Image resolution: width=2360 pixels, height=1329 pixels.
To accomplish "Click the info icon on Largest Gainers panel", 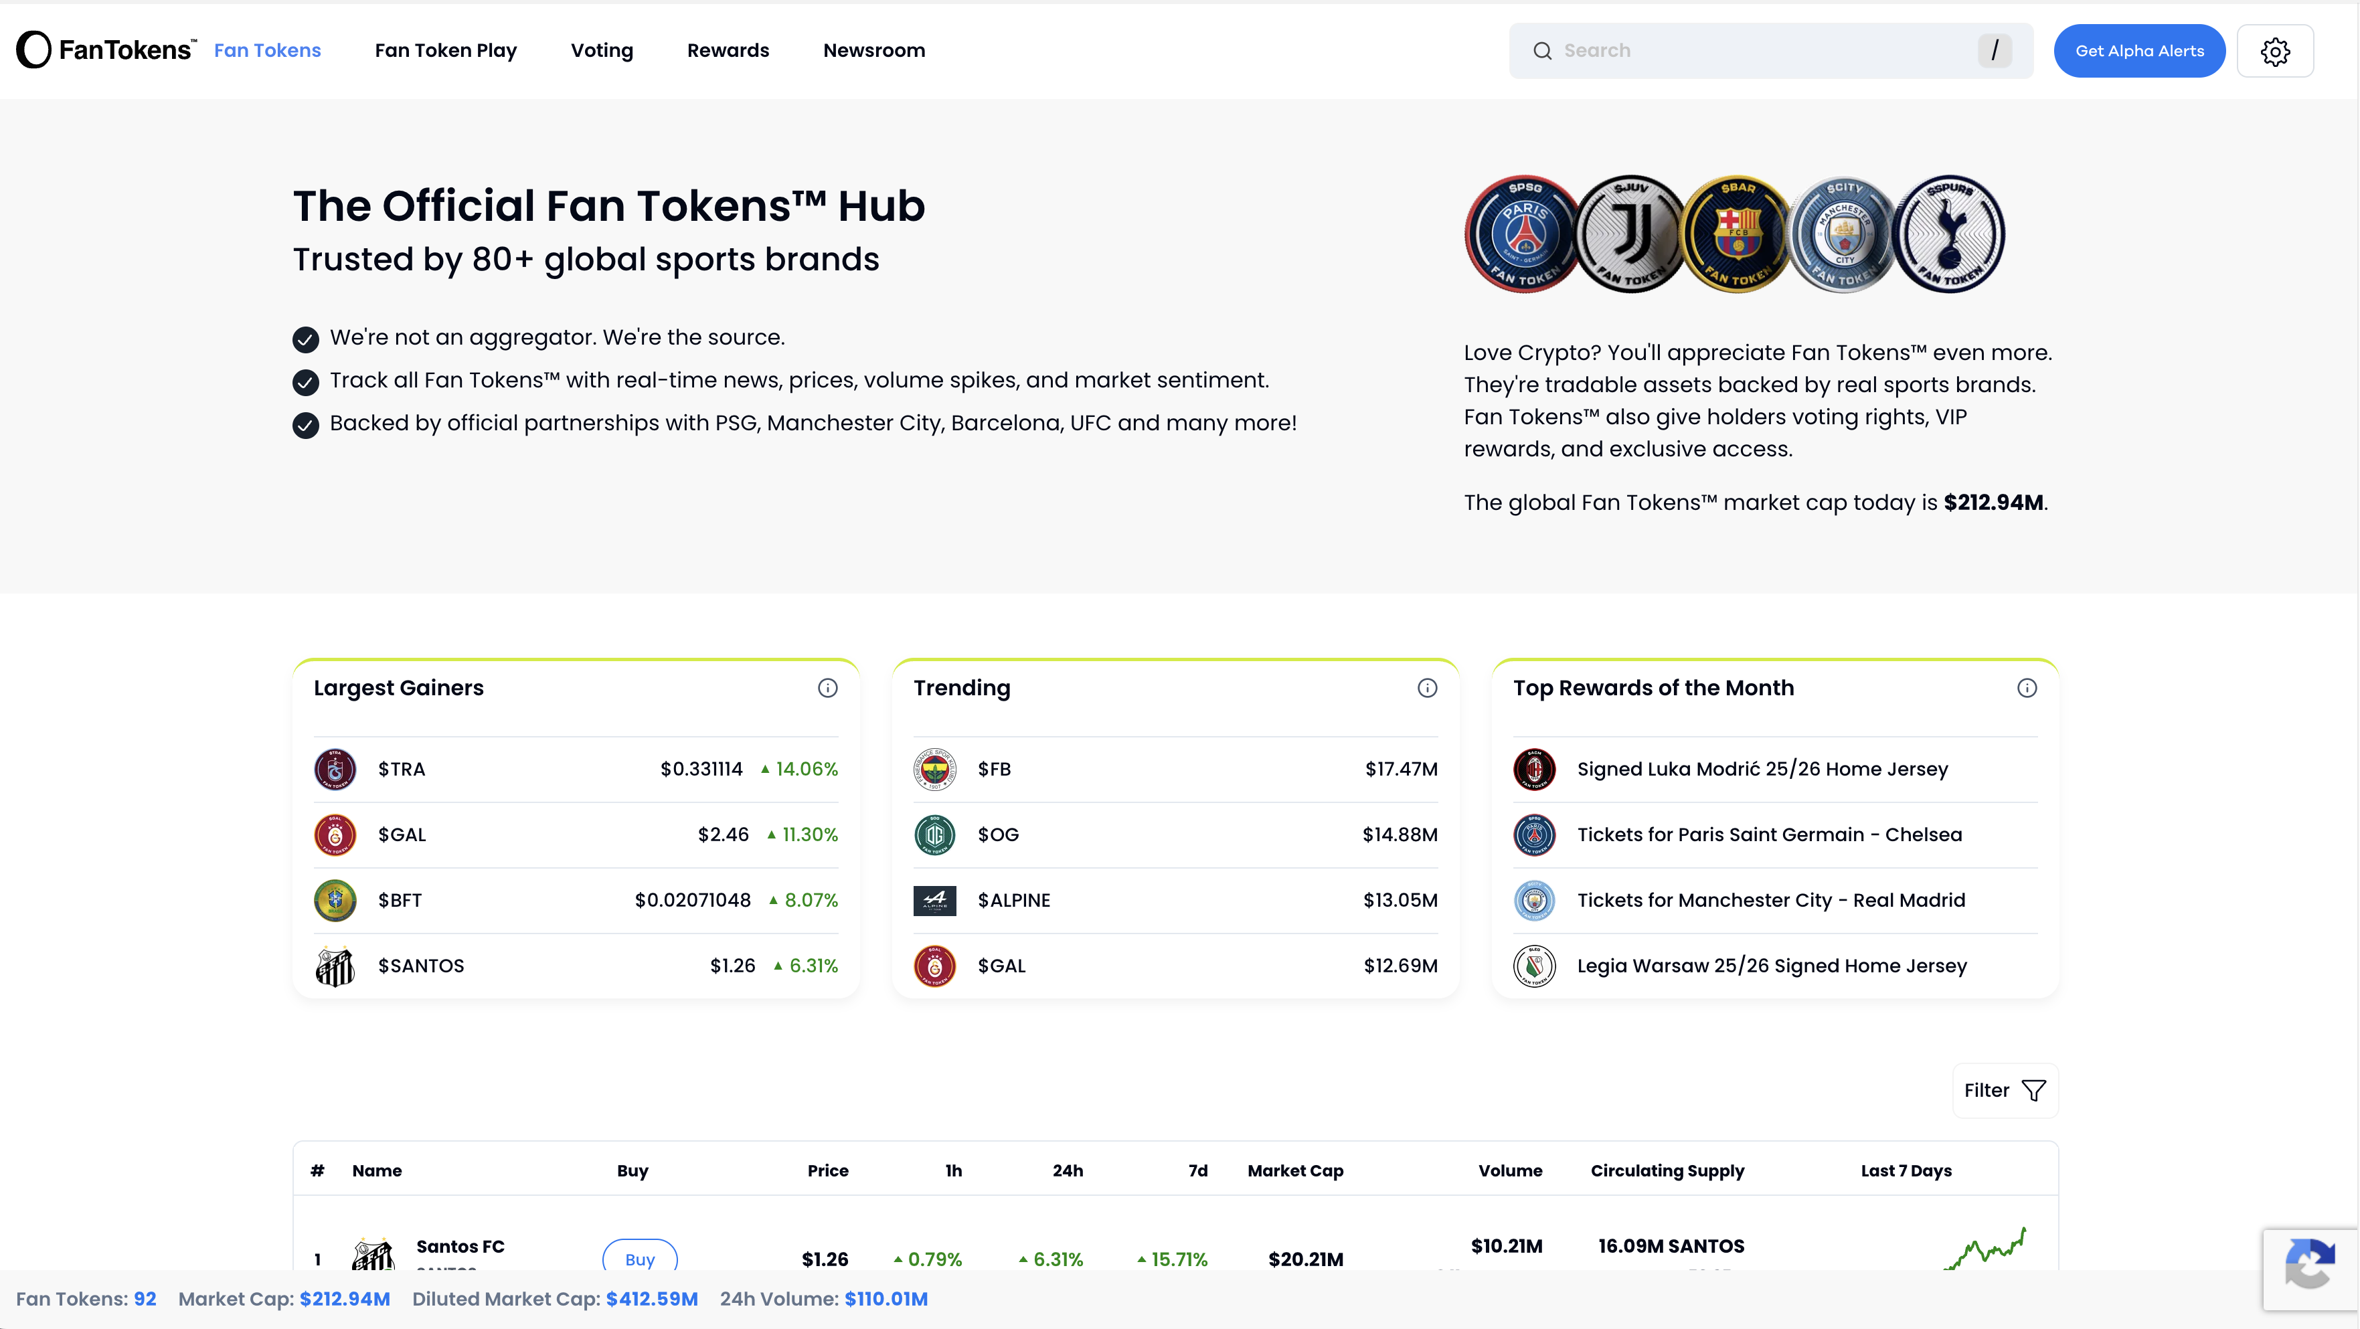I will (x=827, y=688).
